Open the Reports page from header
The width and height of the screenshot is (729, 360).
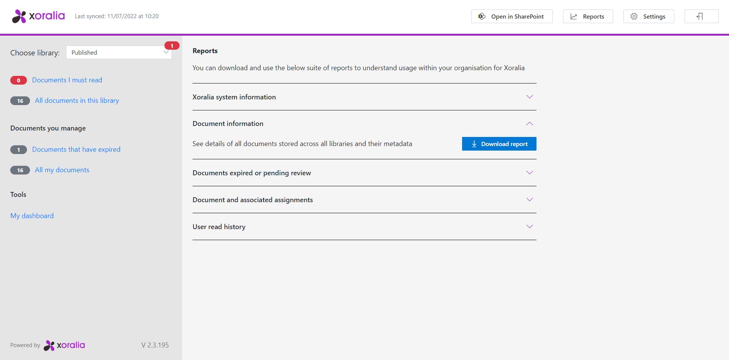588,16
